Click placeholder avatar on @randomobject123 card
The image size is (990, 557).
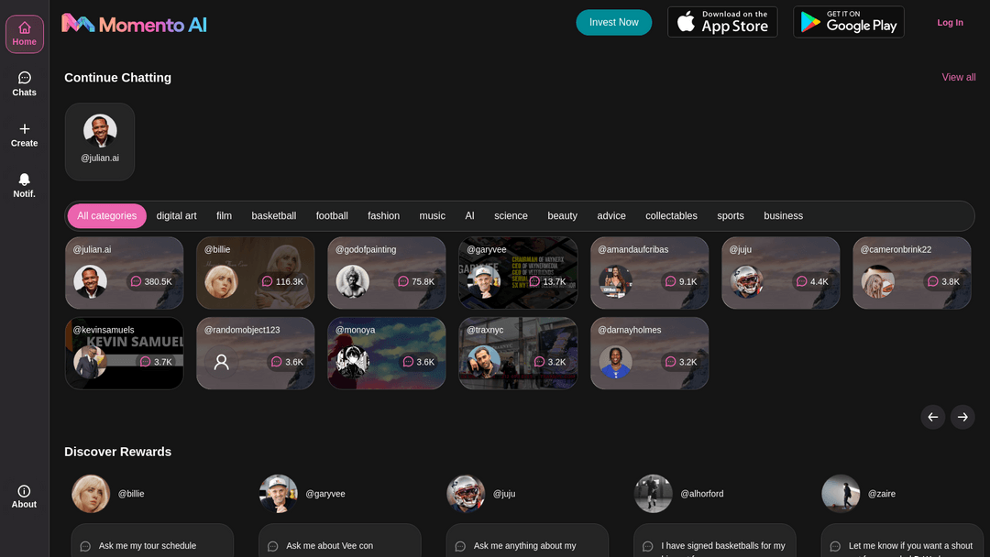tap(222, 362)
